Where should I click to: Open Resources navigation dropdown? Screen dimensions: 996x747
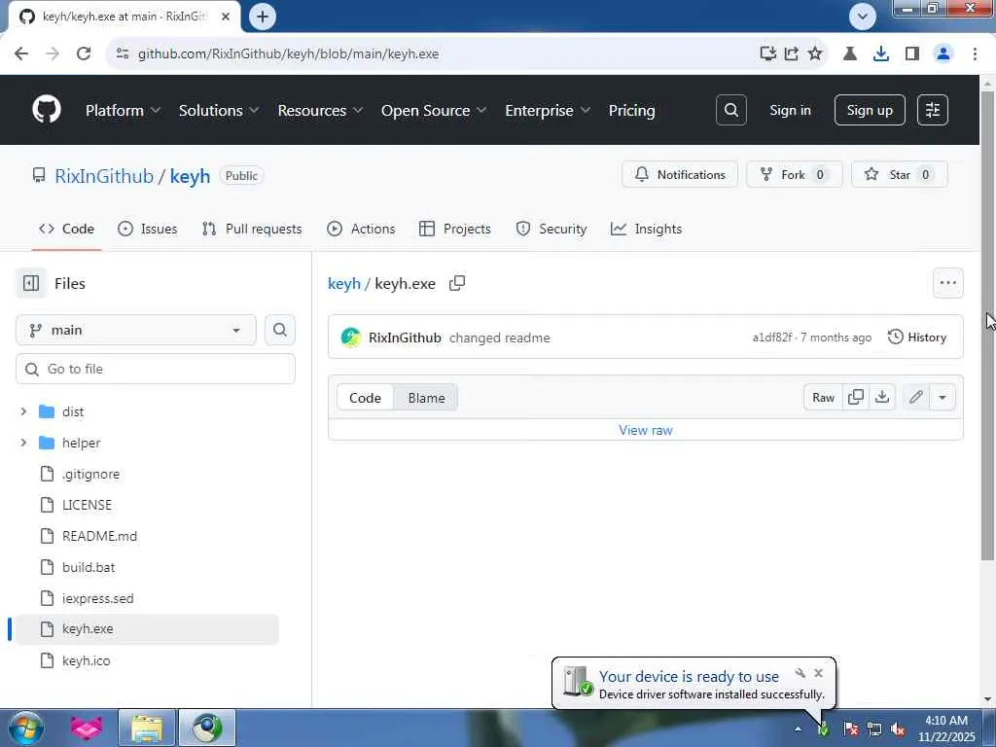(320, 111)
